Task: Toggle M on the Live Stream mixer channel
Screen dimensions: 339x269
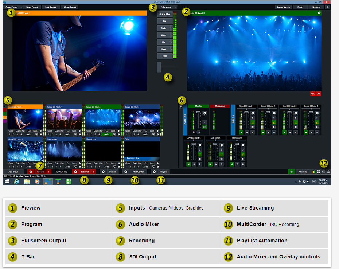Action: (x=210, y=164)
